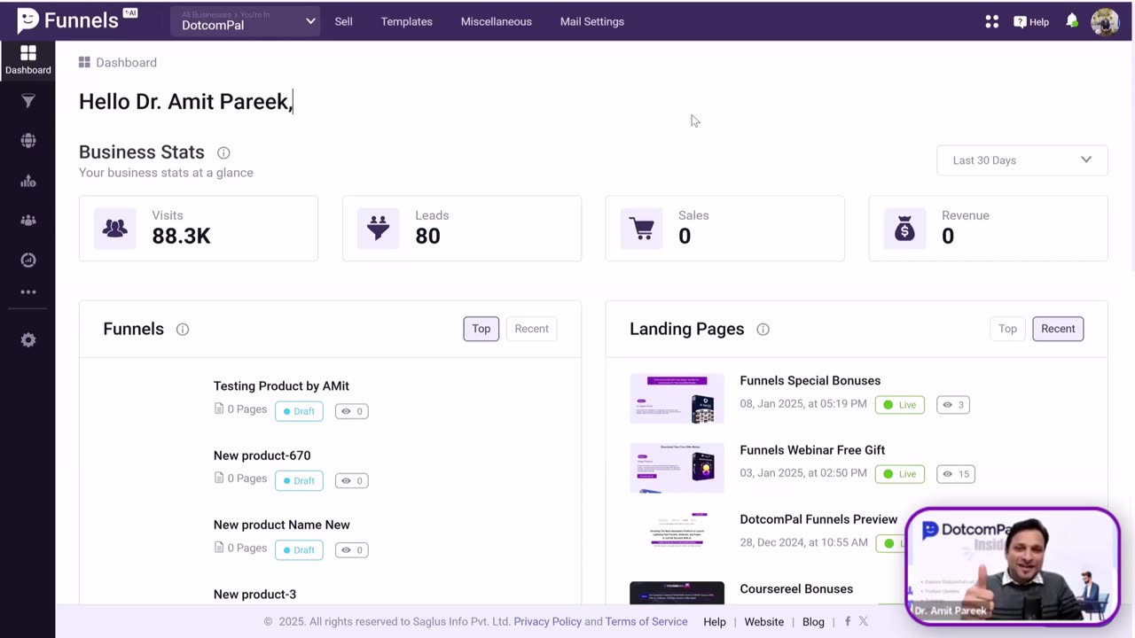
Task: Open the DotcomPal Funnels Preview landing page
Action: (818, 519)
